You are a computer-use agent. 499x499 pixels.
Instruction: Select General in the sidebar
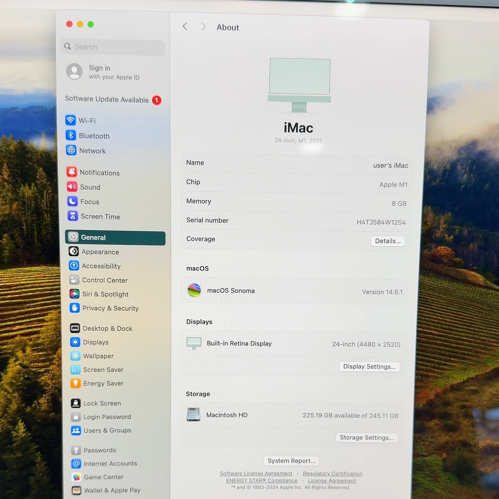pos(115,237)
